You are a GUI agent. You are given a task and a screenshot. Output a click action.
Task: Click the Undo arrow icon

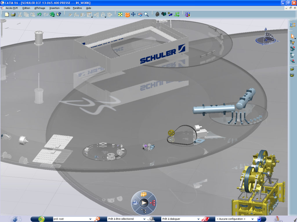click(39, 14)
